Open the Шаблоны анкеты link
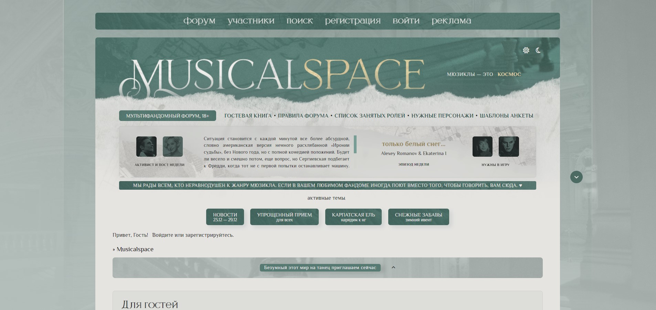The height and width of the screenshot is (310, 656). pyautogui.click(x=506, y=116)
